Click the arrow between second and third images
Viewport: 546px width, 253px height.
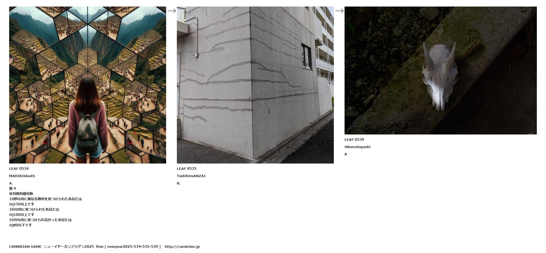(x=339, y=11)
